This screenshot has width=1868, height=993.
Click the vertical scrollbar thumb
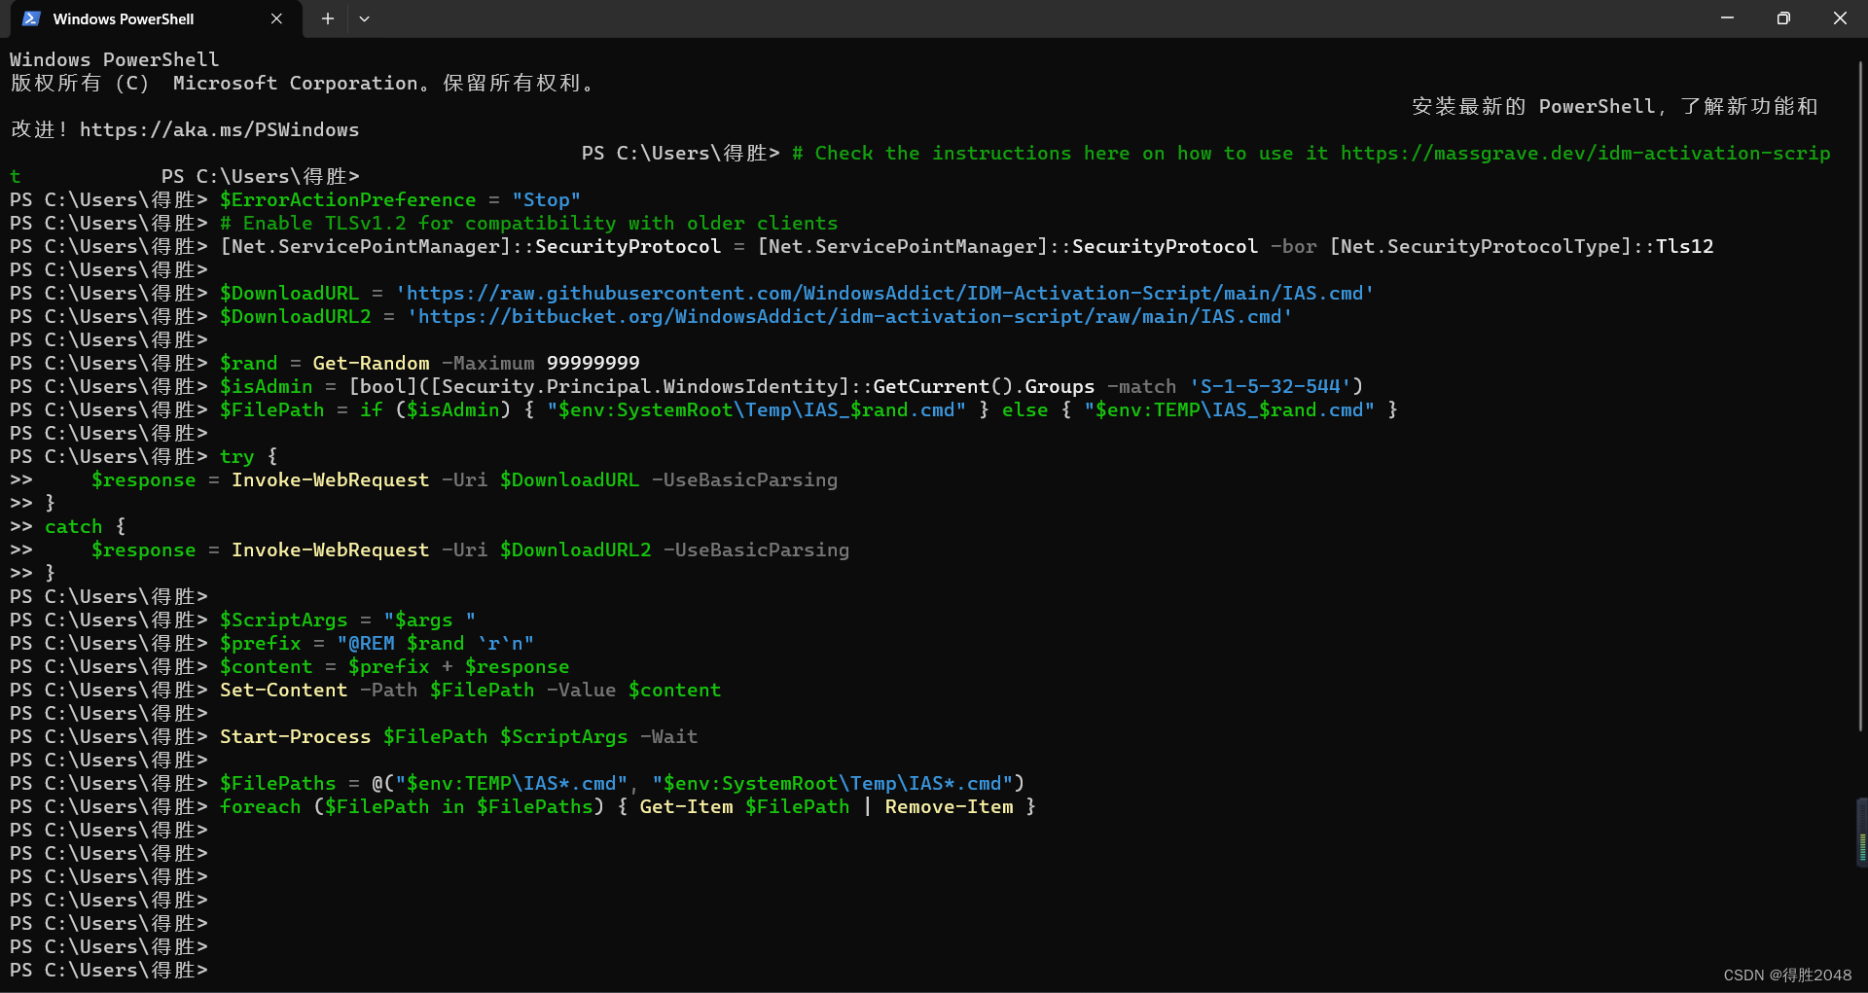1861,397
